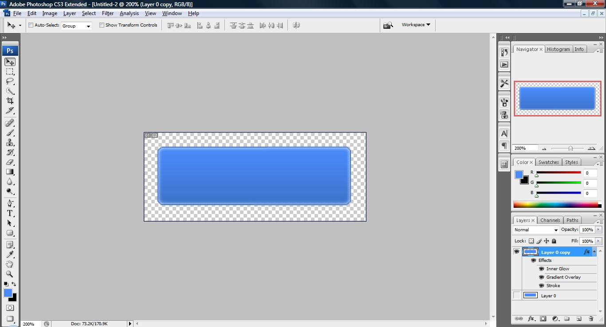606x327 pixels.
Task: Open the Group auto-select dropdown
Action: (76, 26)
